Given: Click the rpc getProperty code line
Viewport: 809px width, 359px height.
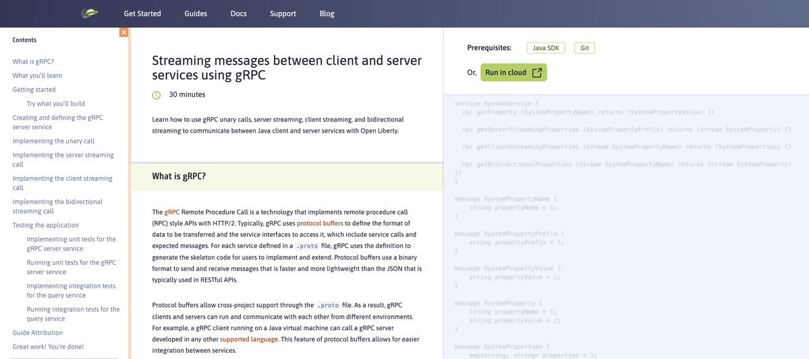Looking at the screenshot, I should click(x=588, y=112).
